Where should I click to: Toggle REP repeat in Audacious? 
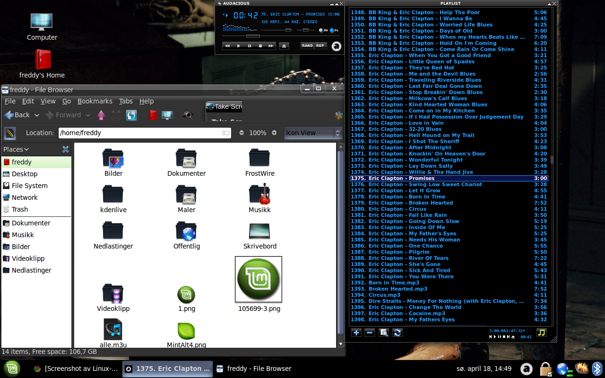click(320, 46)
